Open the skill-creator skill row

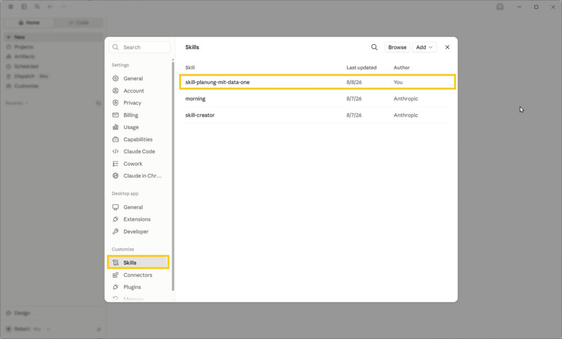[x=314, y=115]
